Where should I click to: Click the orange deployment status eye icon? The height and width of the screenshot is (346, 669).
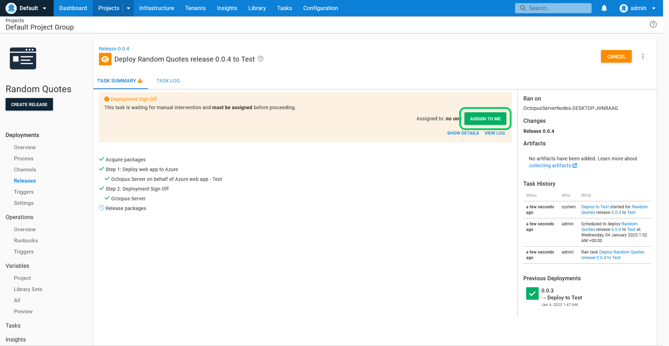point(105,59)
